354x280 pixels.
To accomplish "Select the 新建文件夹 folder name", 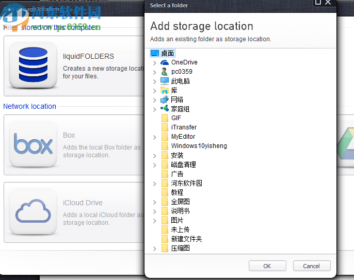I will pyautogui.click(x=186, y=239).
